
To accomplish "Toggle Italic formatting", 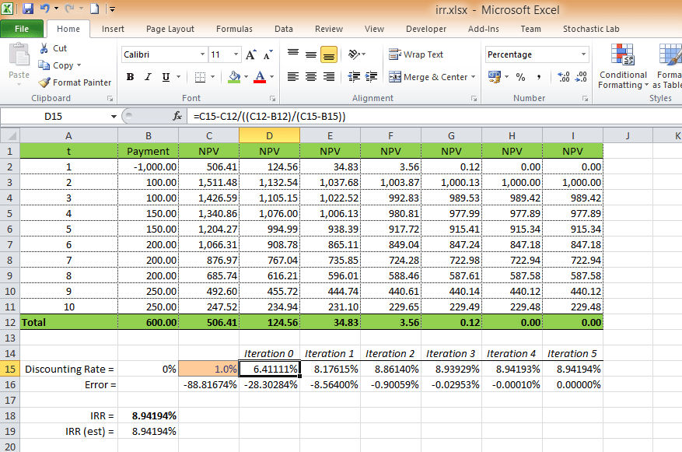I will click(148, 77).
